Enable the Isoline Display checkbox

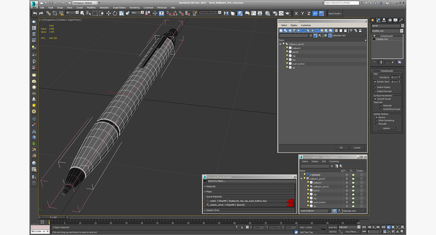click(x=375, y=87)
